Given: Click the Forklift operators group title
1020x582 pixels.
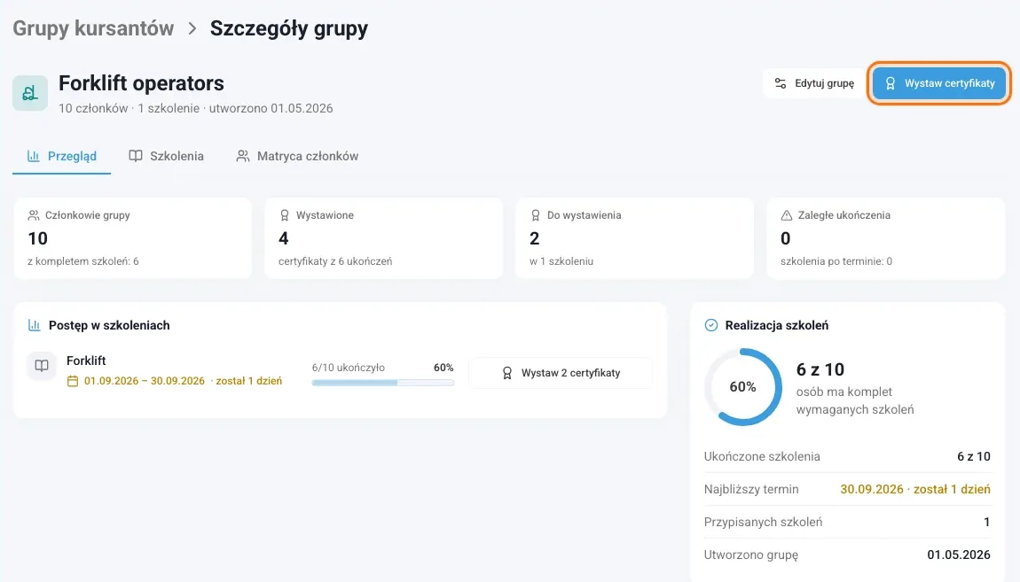Looking at the screenshot, I should tap(141, 83).
